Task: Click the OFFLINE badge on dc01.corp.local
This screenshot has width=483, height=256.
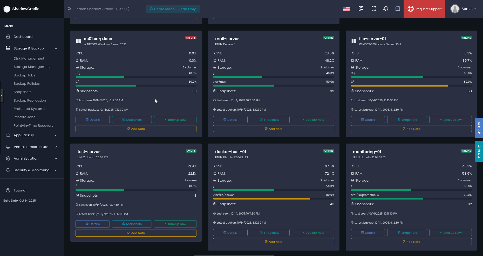Action: (191, 38)
